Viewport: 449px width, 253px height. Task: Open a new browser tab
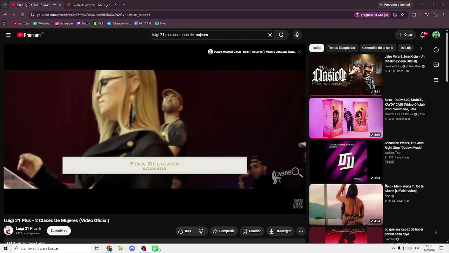click(124, 5)
